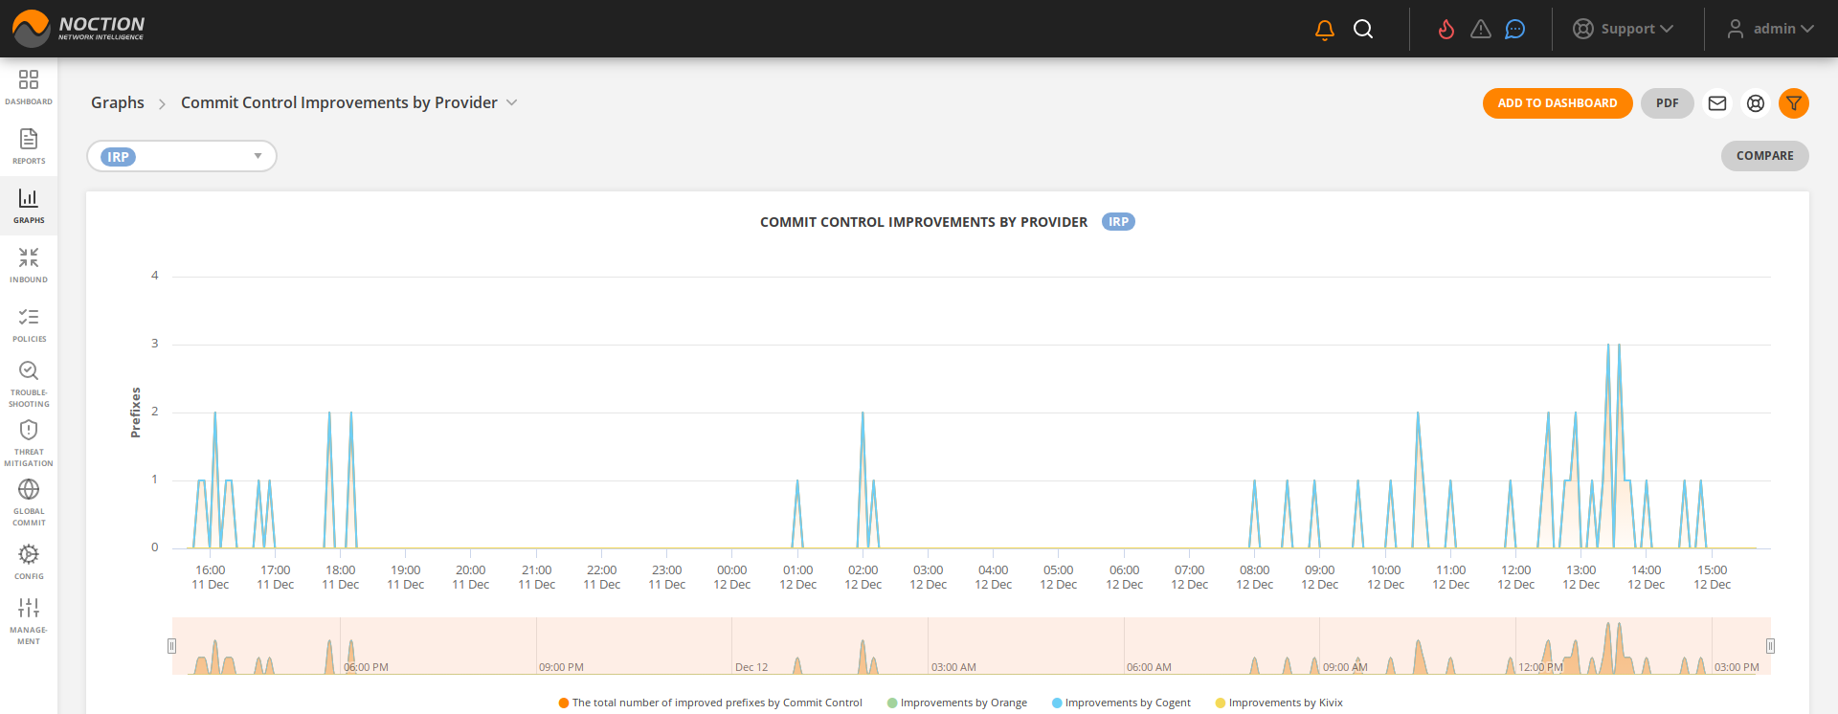
Task: Click the warning triangle icon
Action: pyautogui.click(x=1481, y=30)
